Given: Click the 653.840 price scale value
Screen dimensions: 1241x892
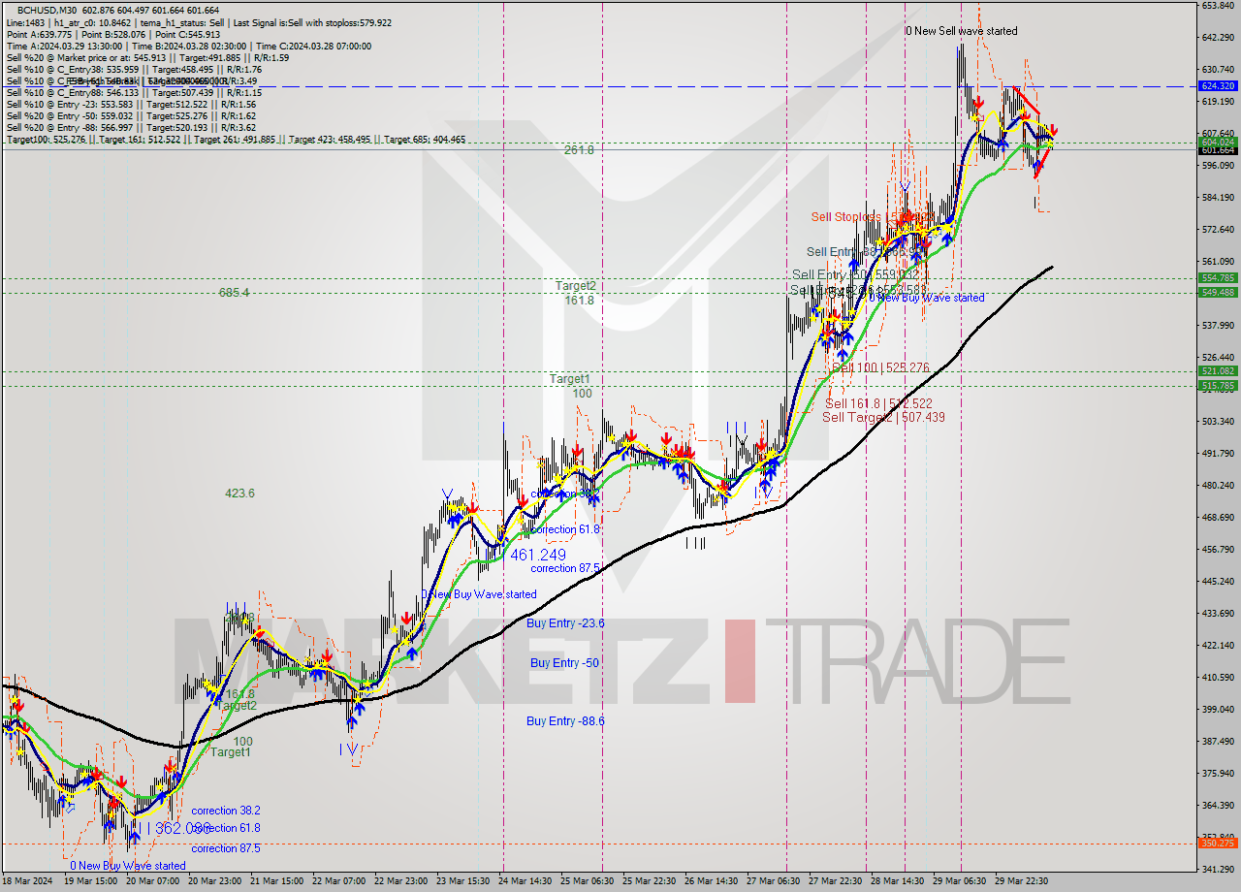Looking at the screenshot, I should tap(1218, 6).
